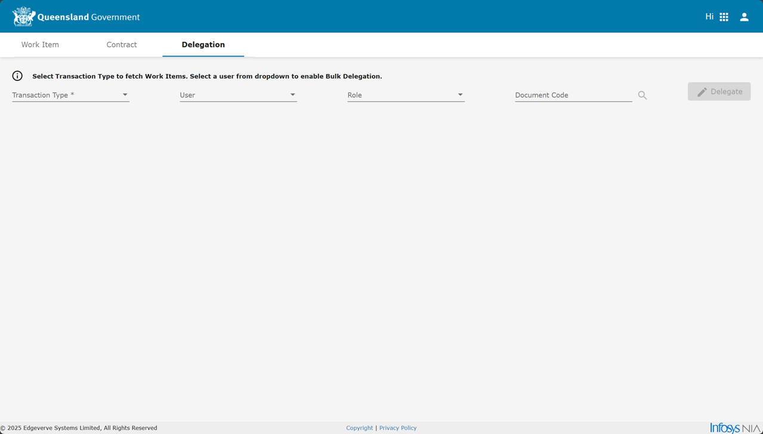763x434 pixels.
Task: Click the Edgeverve Systems copyright notice
Action: (81, 428)
